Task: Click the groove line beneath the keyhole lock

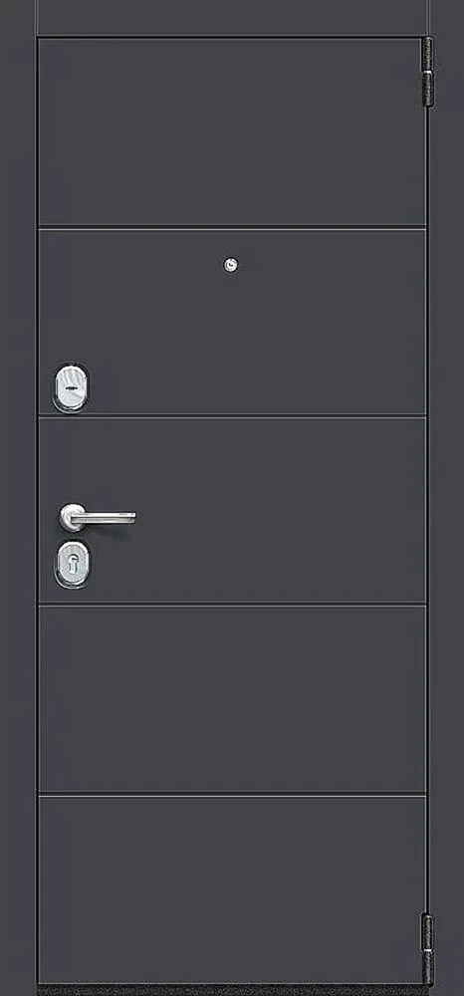Action: [232, 604]
